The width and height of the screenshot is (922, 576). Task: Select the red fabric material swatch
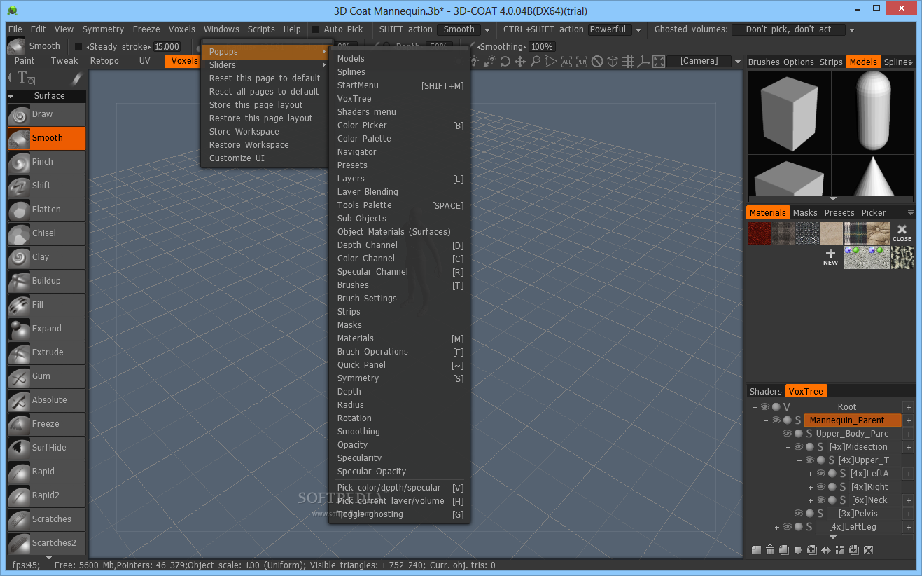(x=760, y=233)
